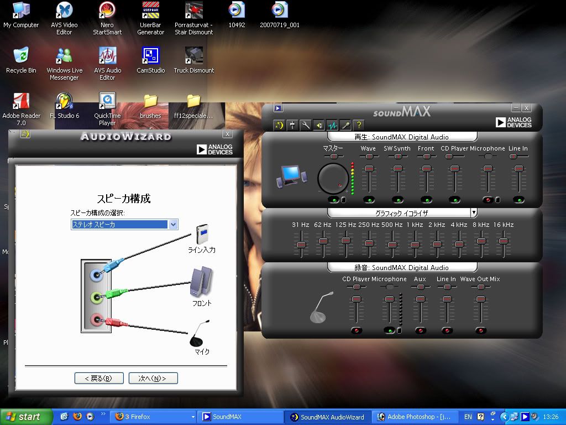The image size is (566, 425).
Task: Click the SoundMAX window menu icon at top-left
Action: pyautogui.click(x=278, y=108)
